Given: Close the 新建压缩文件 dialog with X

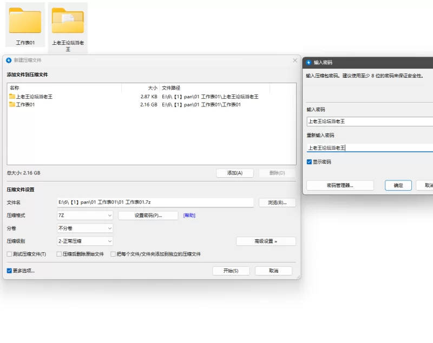Looking at the screenshot, I should (295, 60).
